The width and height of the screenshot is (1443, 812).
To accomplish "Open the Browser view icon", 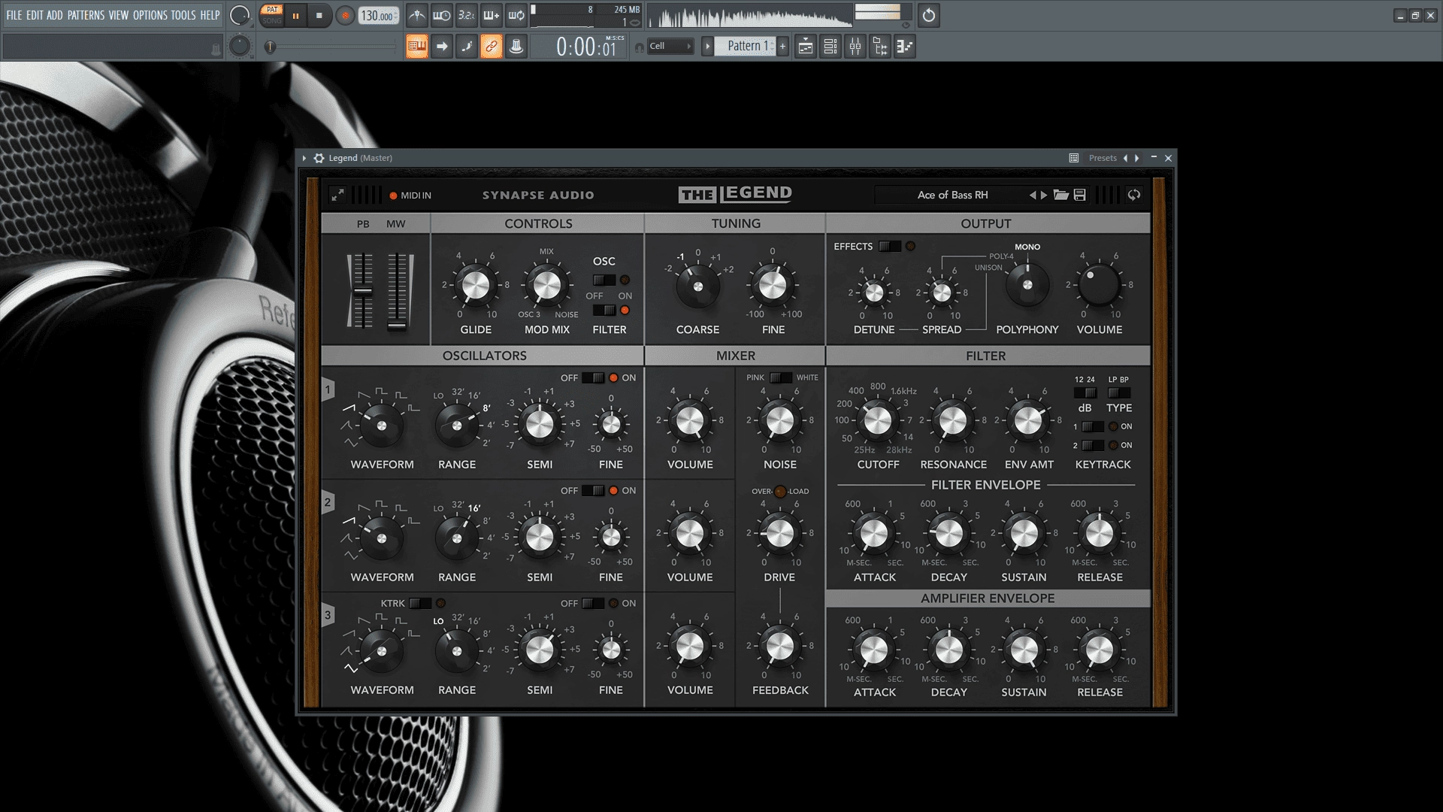I will tap(879, 47).
